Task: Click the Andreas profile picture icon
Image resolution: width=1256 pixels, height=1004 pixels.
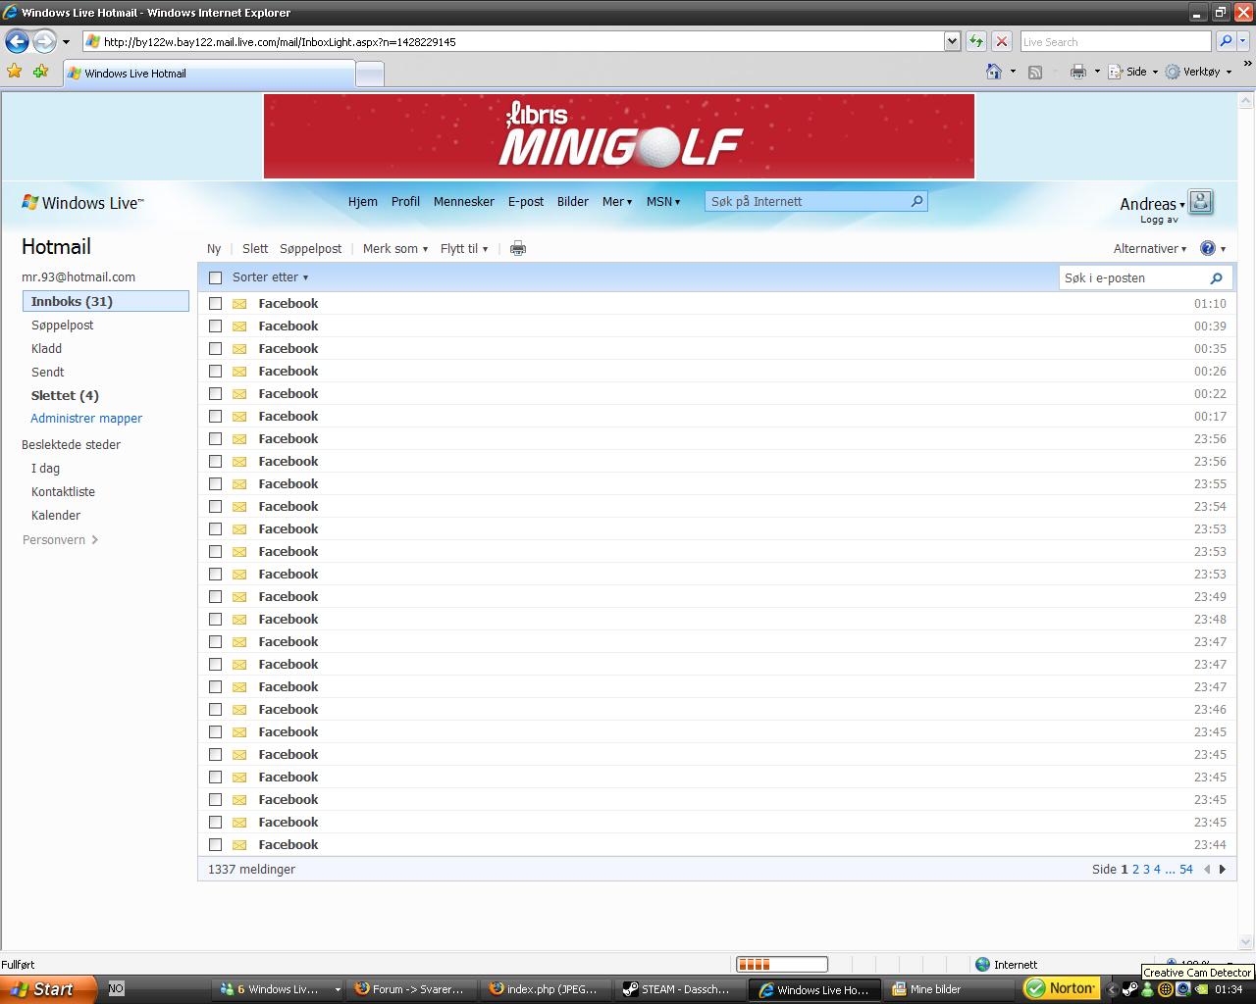Action: [1200, 202]
